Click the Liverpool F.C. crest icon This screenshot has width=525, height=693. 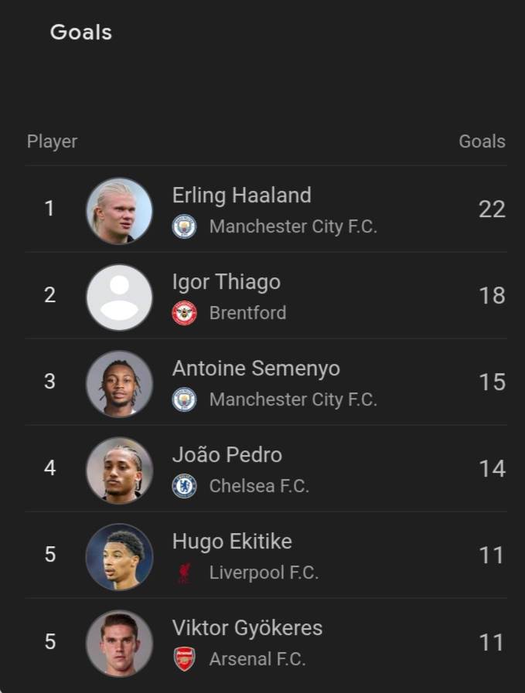[184, 572]
